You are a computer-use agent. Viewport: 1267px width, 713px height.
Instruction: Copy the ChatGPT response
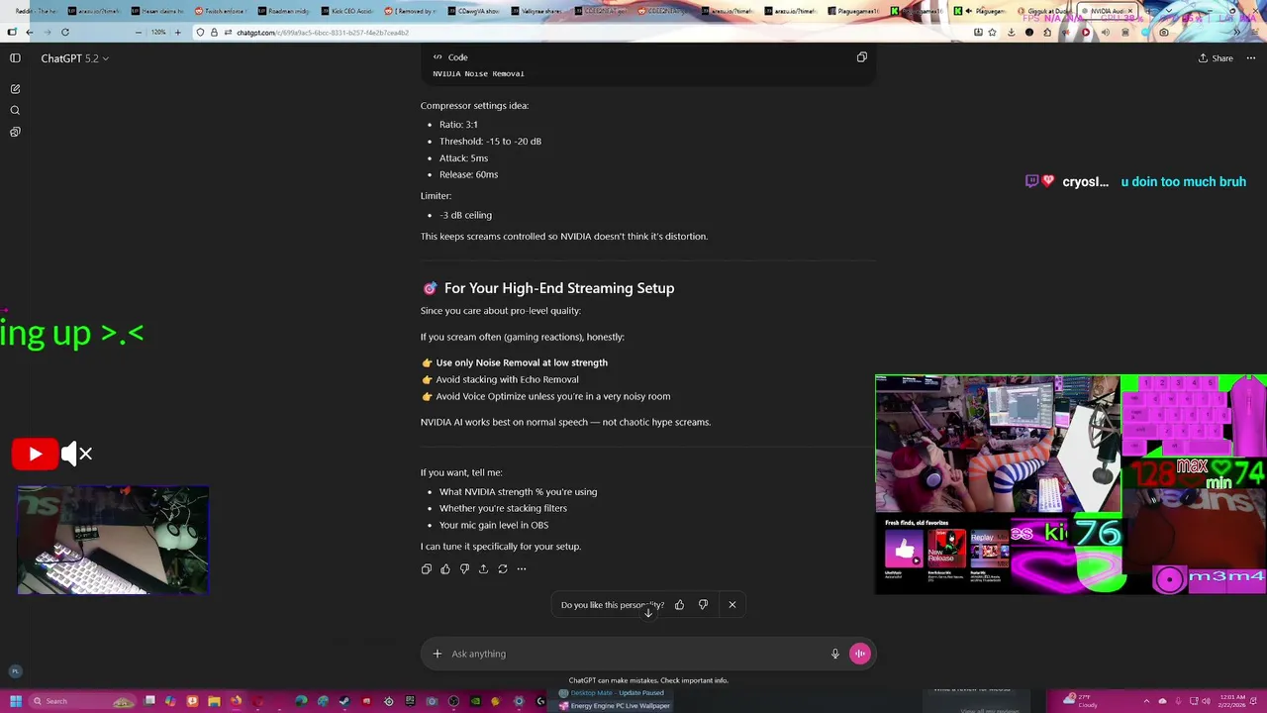(x=427, y=568)
